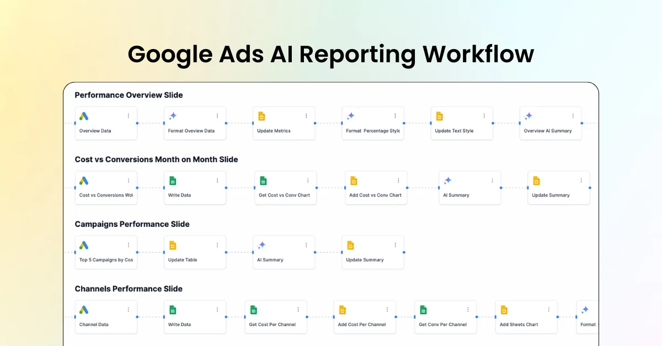Click the Google Ads icon on Overview Data node
The height and width of the screenshot is (346, 662).
point(84,116)
